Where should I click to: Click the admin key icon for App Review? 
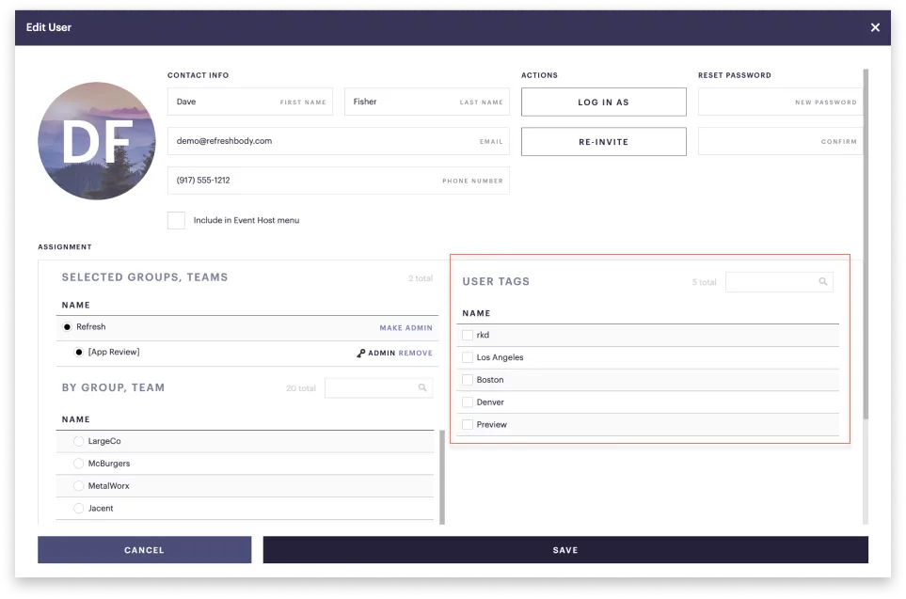(360, 353)
